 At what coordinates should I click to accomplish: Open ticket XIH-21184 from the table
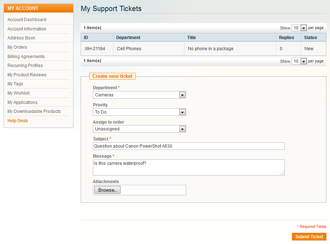point(95,48)
